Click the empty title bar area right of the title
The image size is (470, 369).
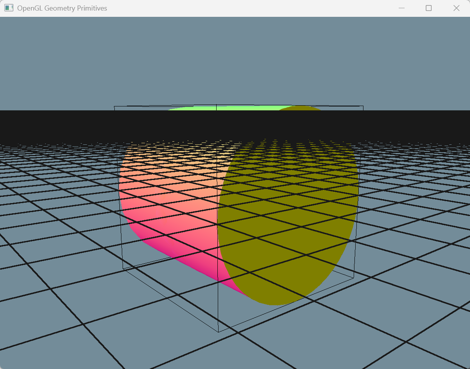point(255,8)
